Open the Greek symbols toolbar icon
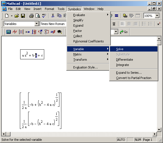 click(x=53, y=32)
